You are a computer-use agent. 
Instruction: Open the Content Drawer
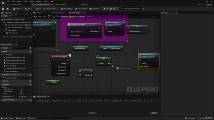pyautogui.click(x=7, y=118)
